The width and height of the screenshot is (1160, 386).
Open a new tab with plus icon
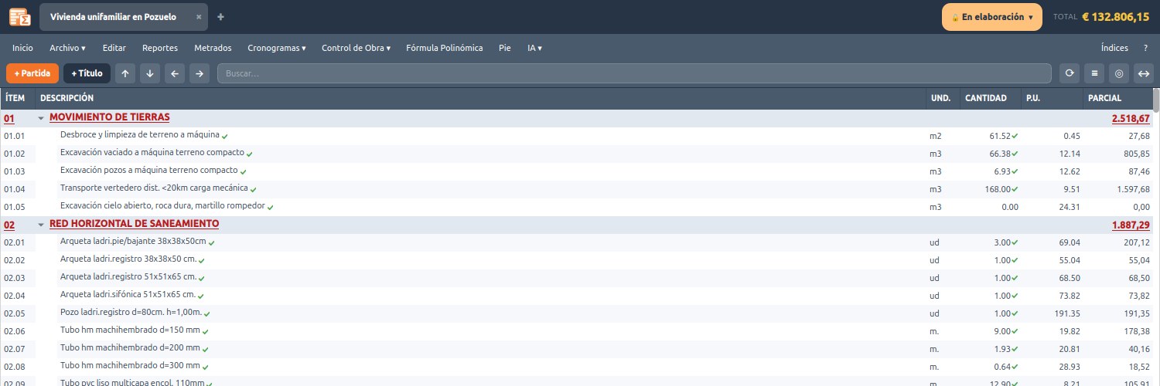(220, 17)
